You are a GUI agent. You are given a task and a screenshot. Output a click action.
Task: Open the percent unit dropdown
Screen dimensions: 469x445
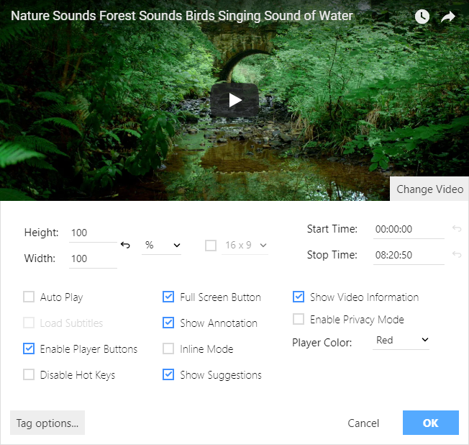click(162, 246)
